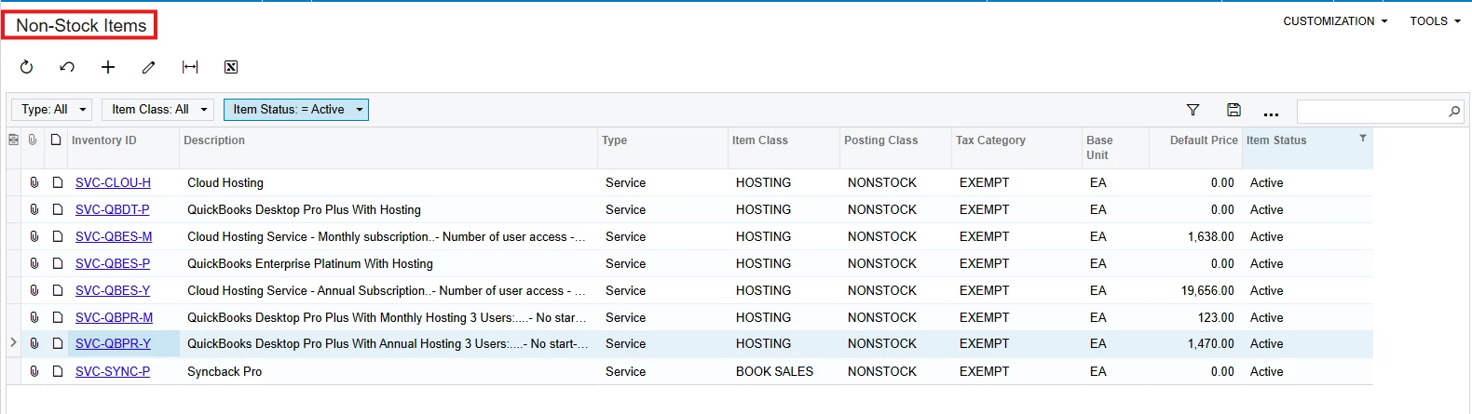
Task: Add a new record with plus icon
Action: click(108, 67)
